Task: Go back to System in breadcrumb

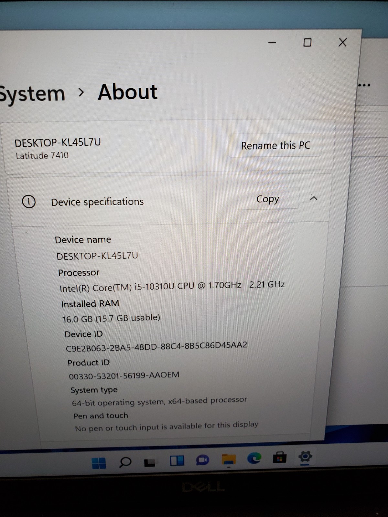Action: point(32,94)
